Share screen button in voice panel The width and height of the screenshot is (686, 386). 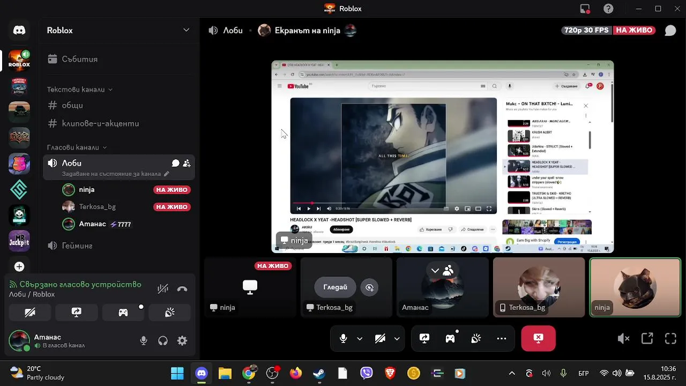tap(77, 313)
